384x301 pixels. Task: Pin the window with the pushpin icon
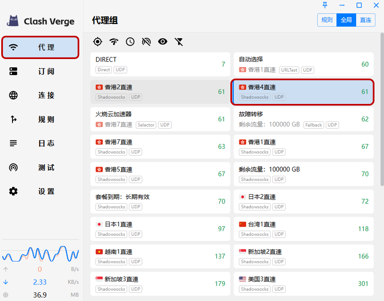pyautogui.click(x=325, y=5)
